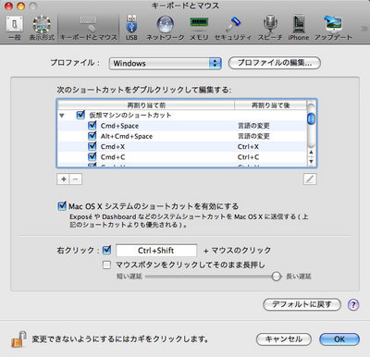The image size is (370, 357).
Task: Click the 再割り当て前 column header
Action: tap(146, 105)
